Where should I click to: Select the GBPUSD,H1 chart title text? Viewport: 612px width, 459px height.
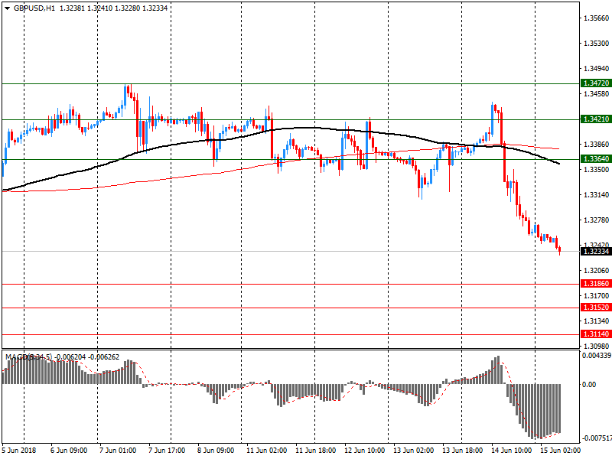click(34, 8)
